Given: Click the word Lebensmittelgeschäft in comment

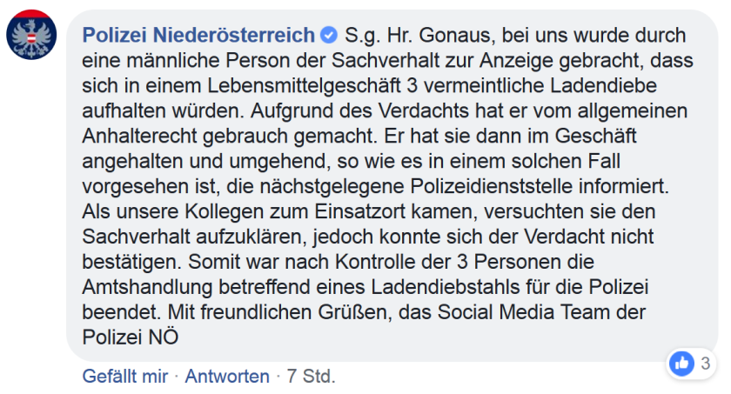Looking at the screenshot, I should 304,86.
